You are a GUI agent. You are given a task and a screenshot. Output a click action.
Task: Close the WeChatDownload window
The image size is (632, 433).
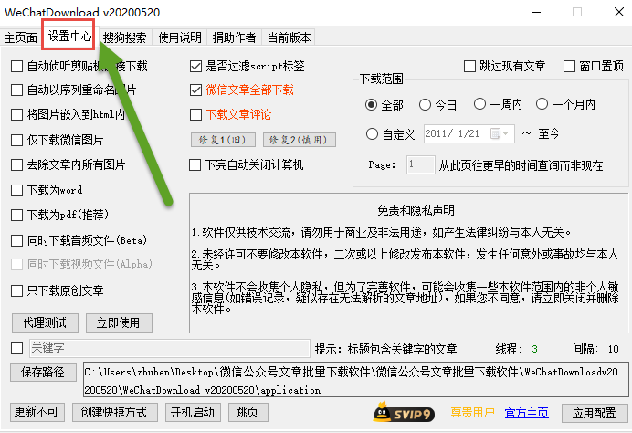click(619, 12)
